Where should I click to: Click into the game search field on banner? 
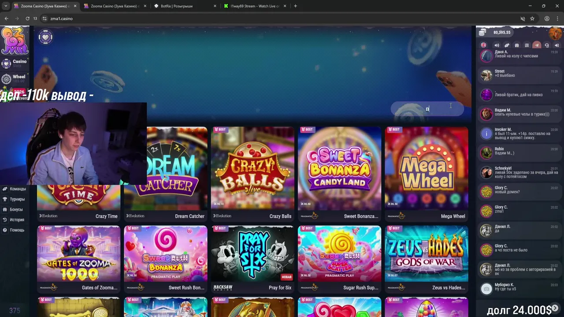pos(427,109)
